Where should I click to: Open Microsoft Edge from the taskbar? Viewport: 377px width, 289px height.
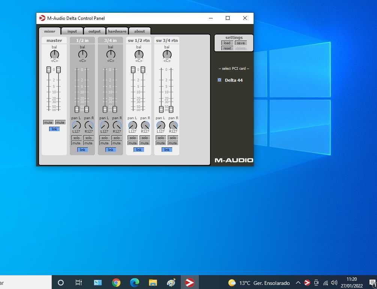pos(134,283)
